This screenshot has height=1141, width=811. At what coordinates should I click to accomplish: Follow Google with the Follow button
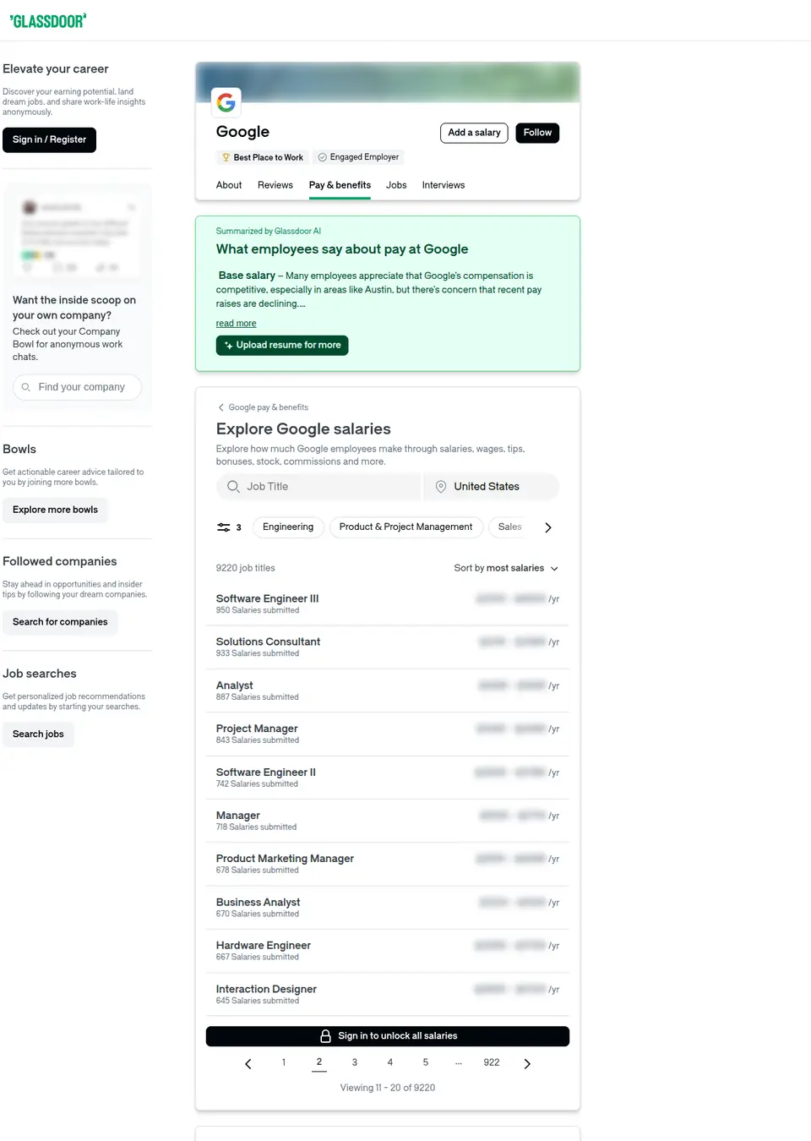pos(537,133)
